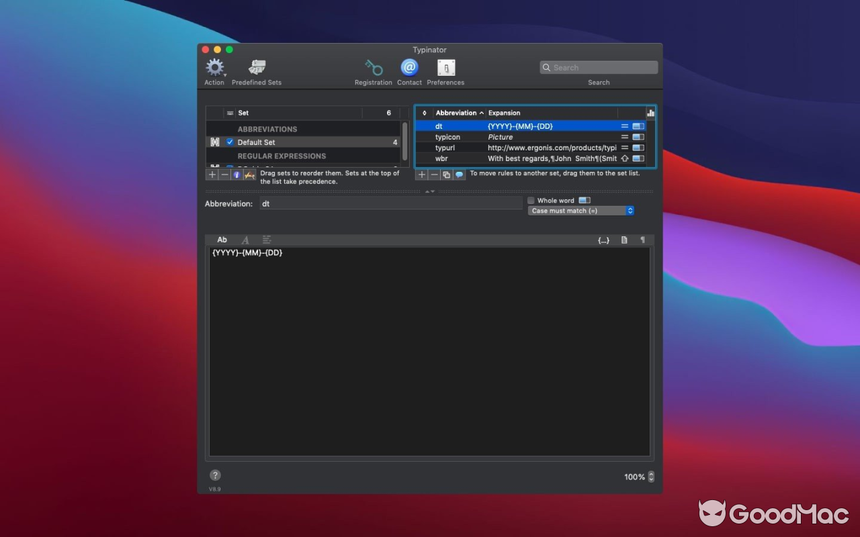This screenshot has height=537, width=860.
Task: Enable the Whole word checkbox
Action: coord(531,200)
